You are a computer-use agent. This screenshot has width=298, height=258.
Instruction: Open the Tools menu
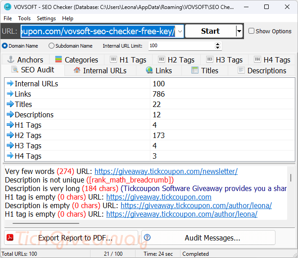pos(24,18)
